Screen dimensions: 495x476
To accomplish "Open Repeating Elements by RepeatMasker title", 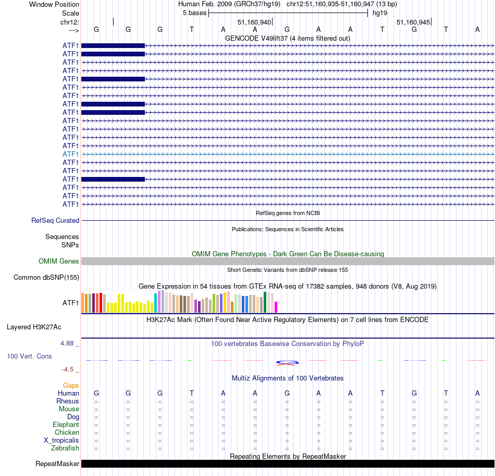I will click(x=288, y=456).
